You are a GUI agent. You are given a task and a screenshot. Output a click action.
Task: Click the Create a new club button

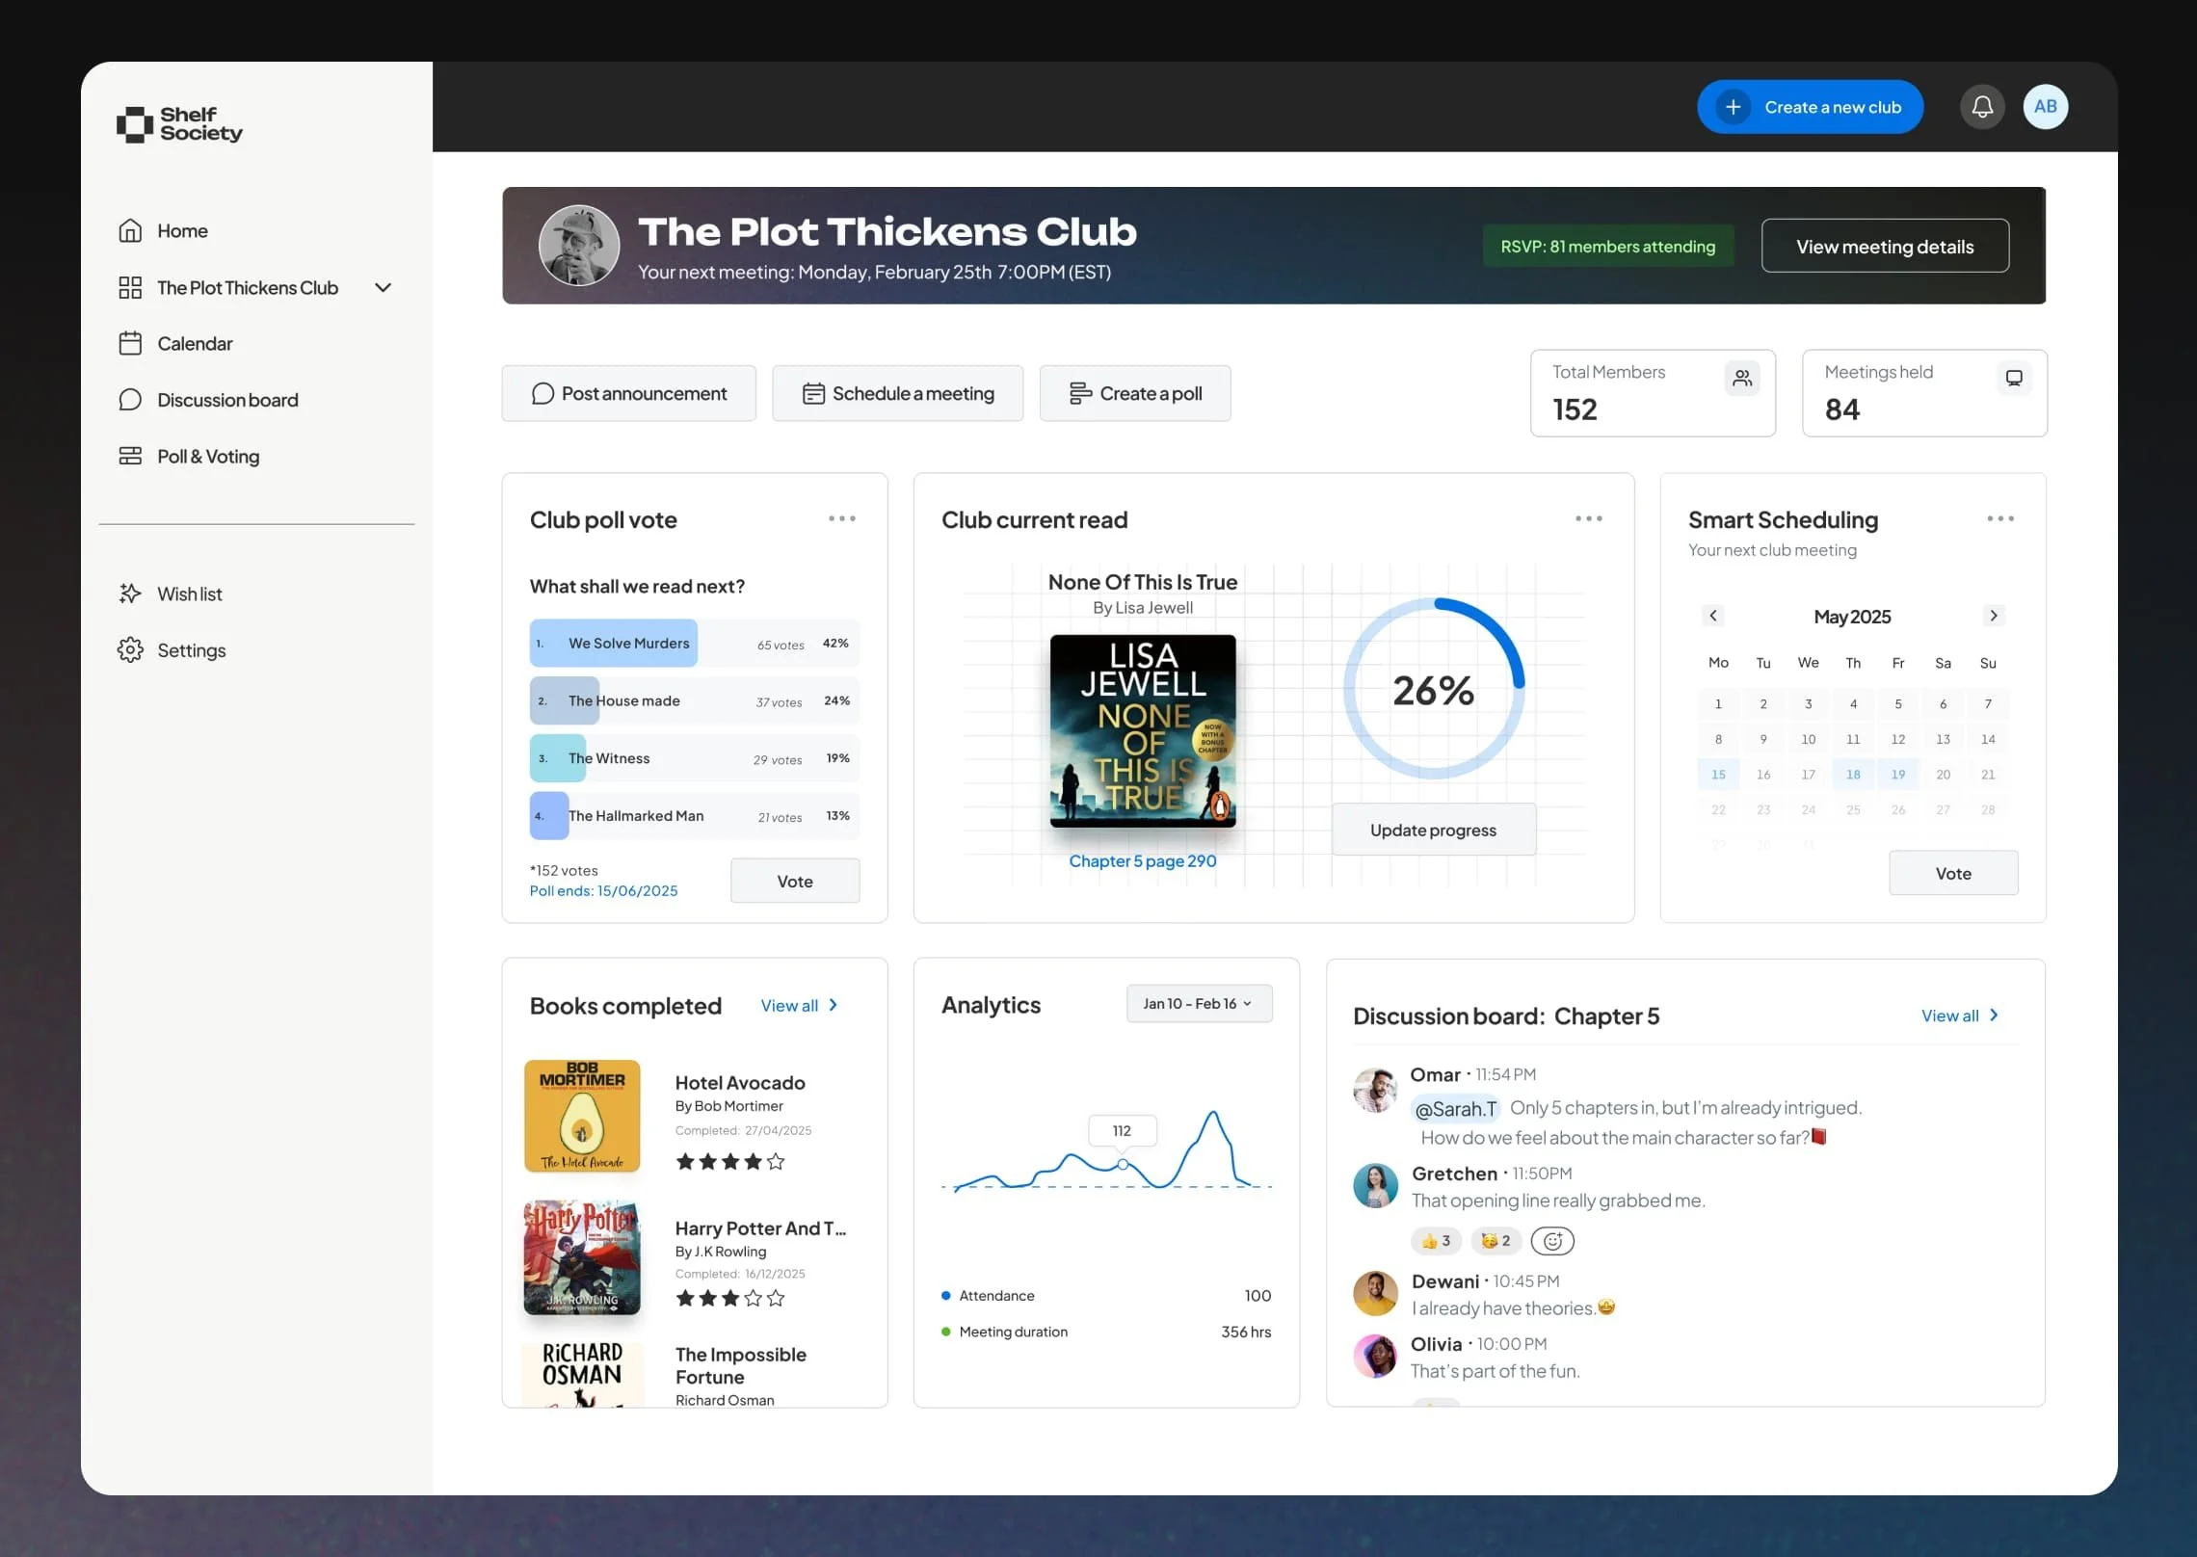coord(1810,107)
